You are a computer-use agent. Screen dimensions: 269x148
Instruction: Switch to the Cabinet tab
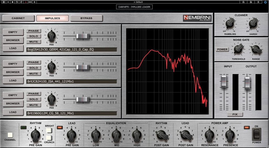(x=18, y=18)
